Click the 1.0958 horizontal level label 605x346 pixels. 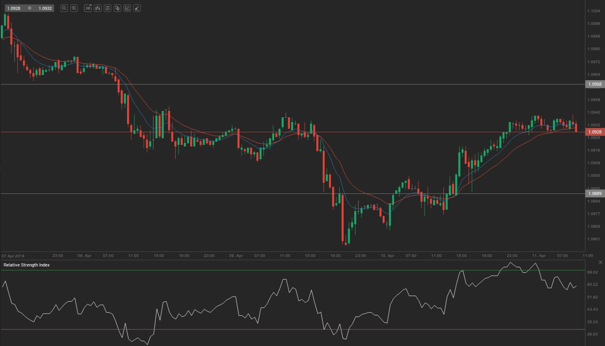point(595,84)
